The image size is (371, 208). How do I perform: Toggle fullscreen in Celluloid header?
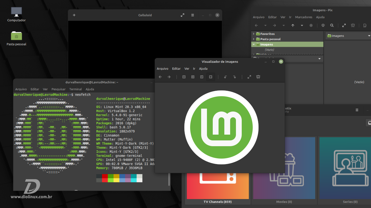(x=182, y=15)
